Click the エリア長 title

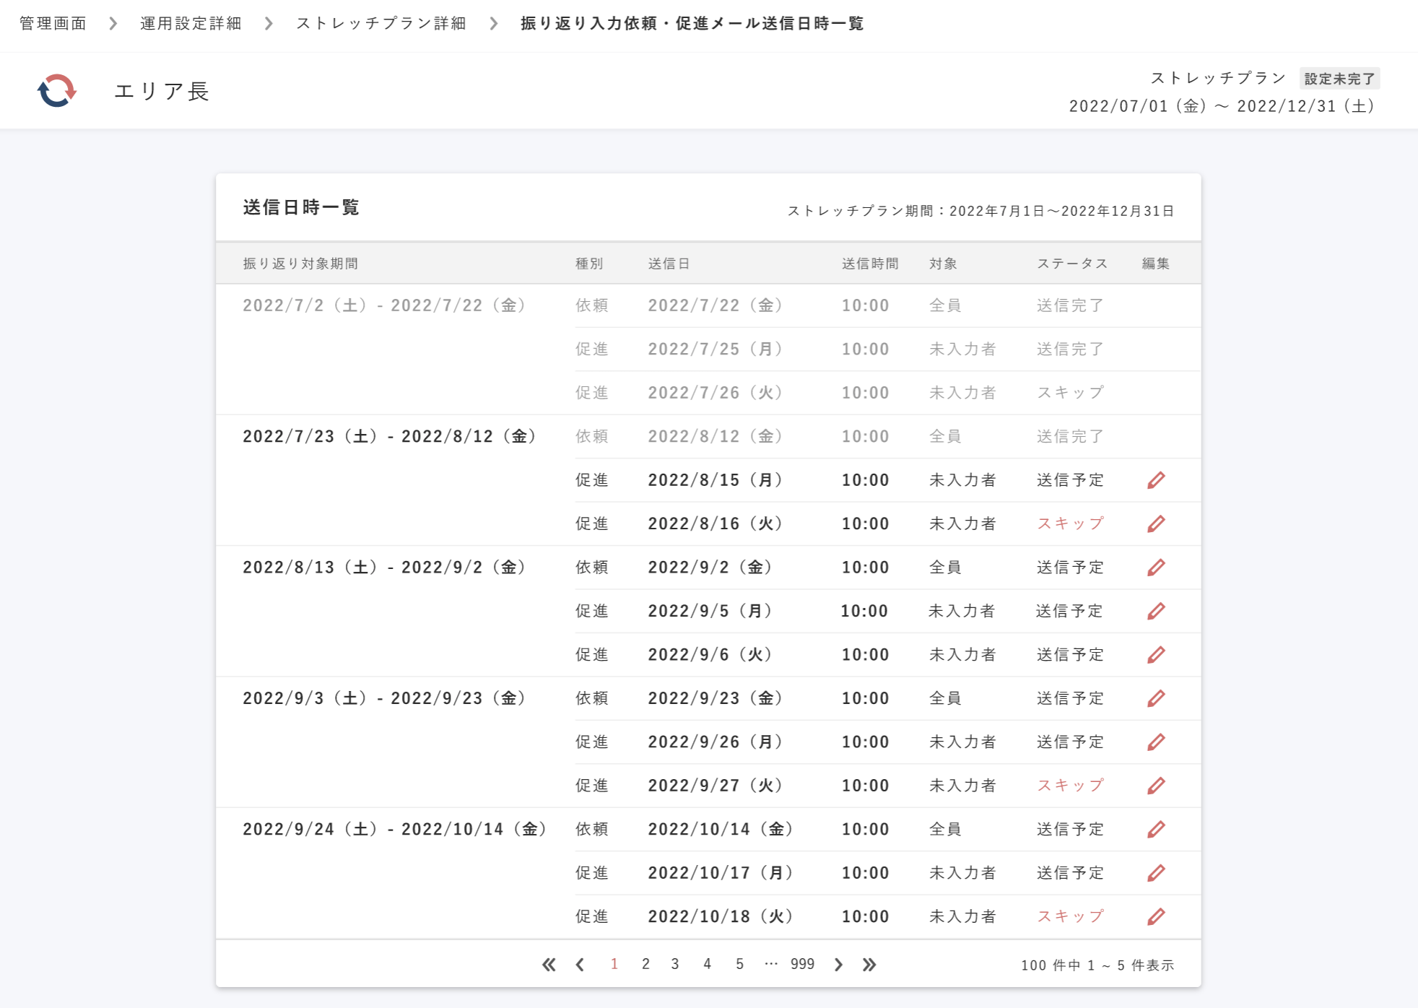click(162, 91)
